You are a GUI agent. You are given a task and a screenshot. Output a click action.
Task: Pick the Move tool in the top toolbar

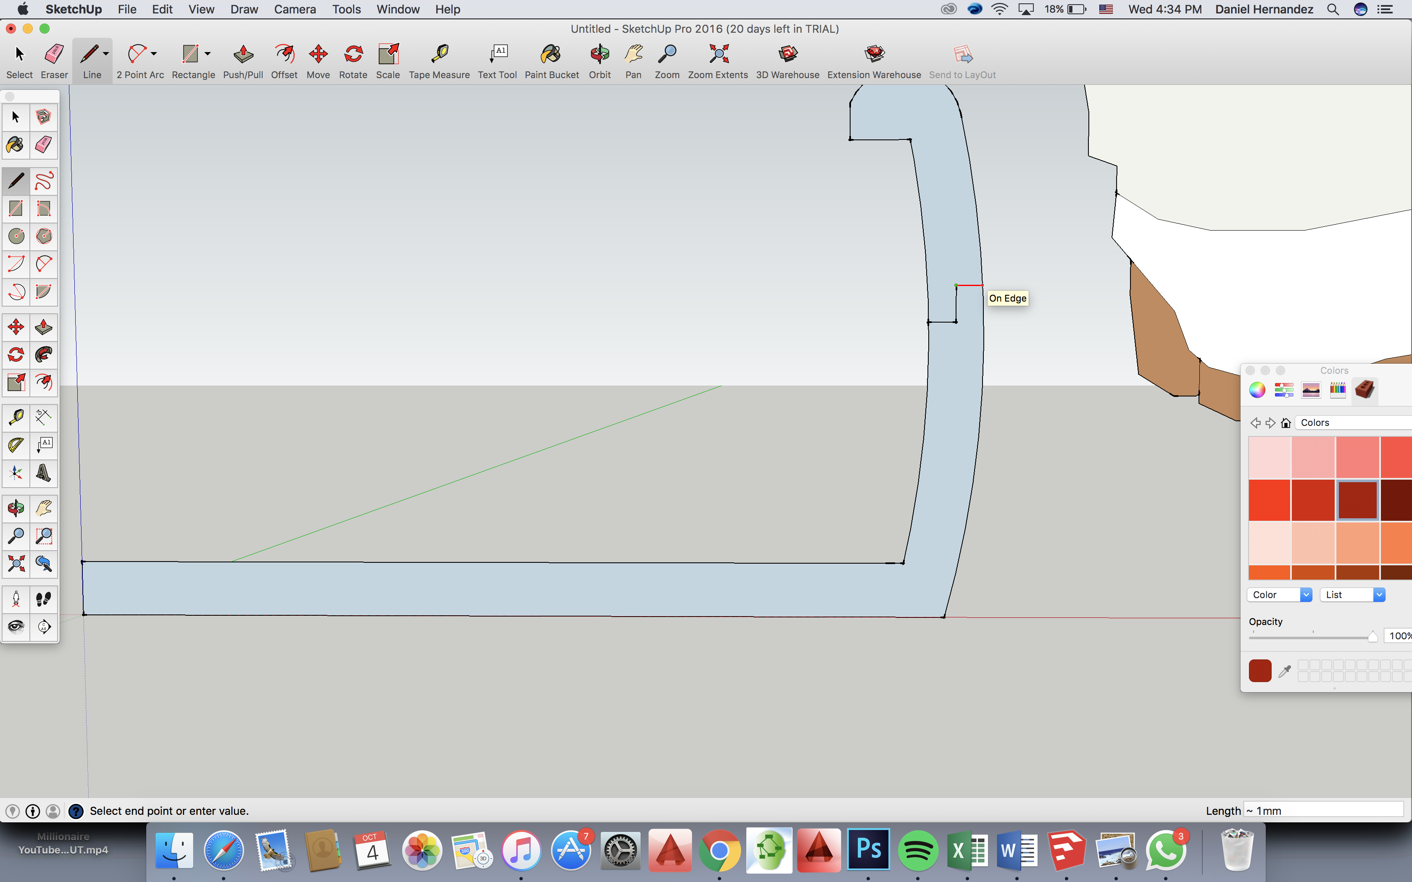[318, 60]
